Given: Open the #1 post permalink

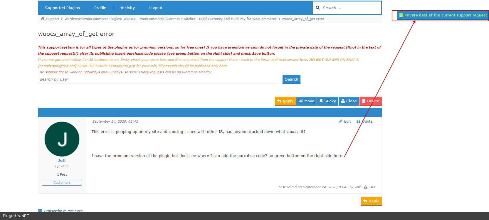Looking at the screenshot, I should [x=373, y=187].
